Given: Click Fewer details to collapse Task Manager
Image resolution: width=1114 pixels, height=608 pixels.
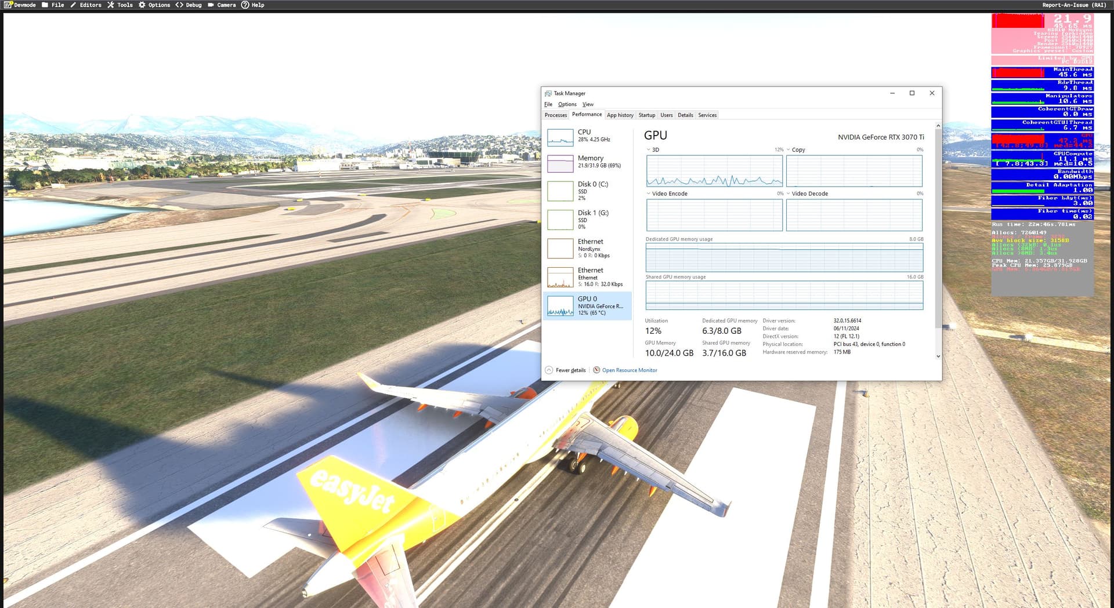Looking at the screenshot, I should coord(566,370).
